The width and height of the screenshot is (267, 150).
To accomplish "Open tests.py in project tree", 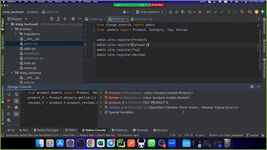I will (x=30, y=63).
